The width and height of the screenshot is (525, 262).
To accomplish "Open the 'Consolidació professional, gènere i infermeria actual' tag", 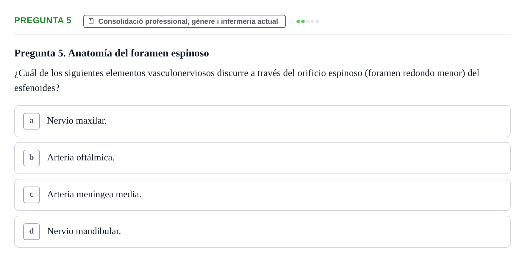I will 185,21.
